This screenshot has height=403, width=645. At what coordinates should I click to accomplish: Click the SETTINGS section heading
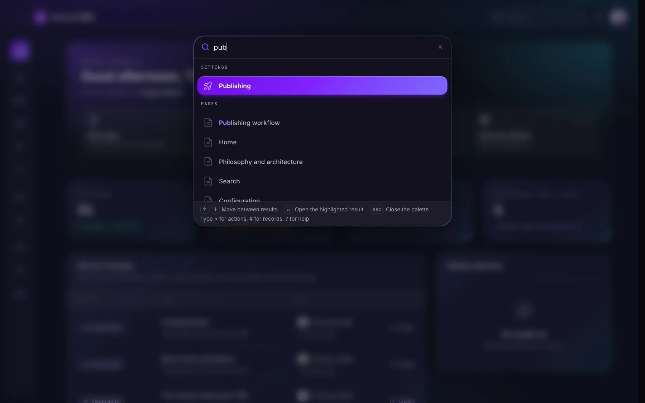pyautogui.click(x=214, y=67)
